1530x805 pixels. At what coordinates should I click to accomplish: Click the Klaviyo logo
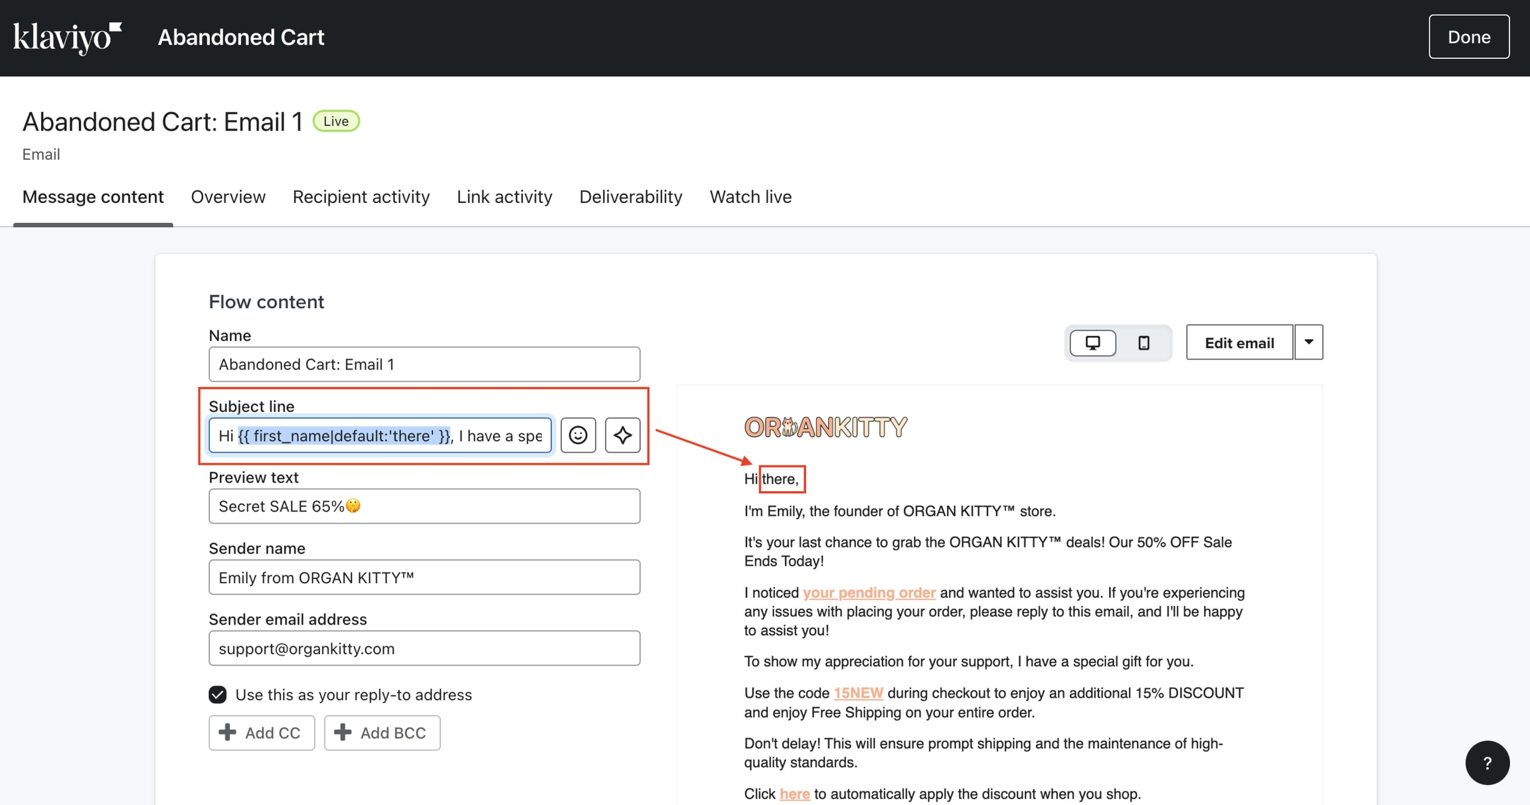[66, 37]
